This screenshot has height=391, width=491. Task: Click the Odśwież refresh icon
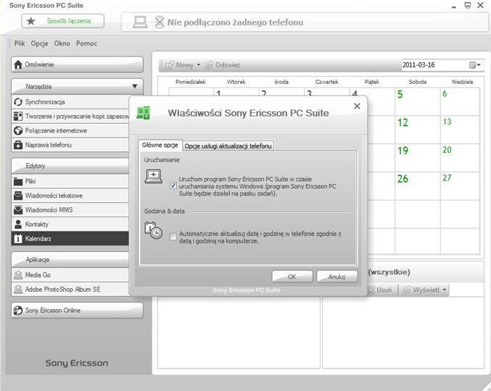[x=209, y=65]
